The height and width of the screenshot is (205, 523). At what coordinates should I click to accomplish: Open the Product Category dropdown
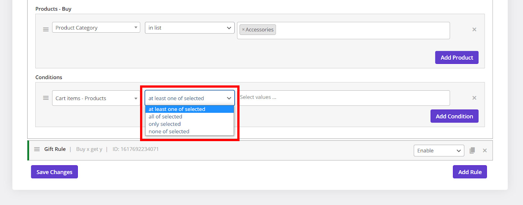(x=96, y=28)
